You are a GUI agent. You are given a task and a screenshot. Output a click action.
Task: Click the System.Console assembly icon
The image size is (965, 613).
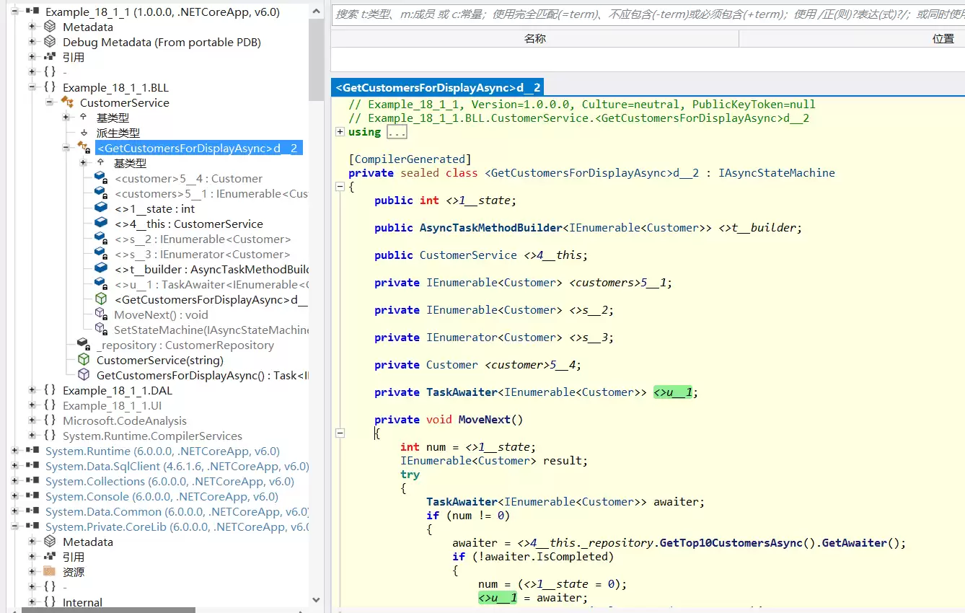point(32,496)
